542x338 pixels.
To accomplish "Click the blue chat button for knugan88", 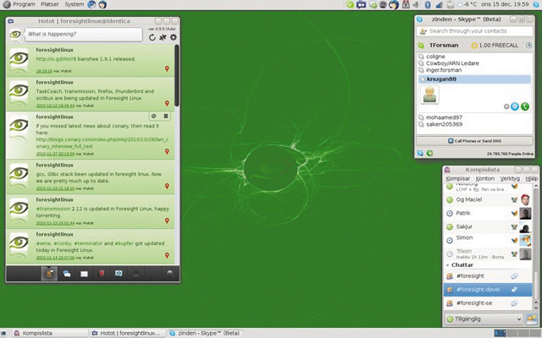I will tap(515, 106).
